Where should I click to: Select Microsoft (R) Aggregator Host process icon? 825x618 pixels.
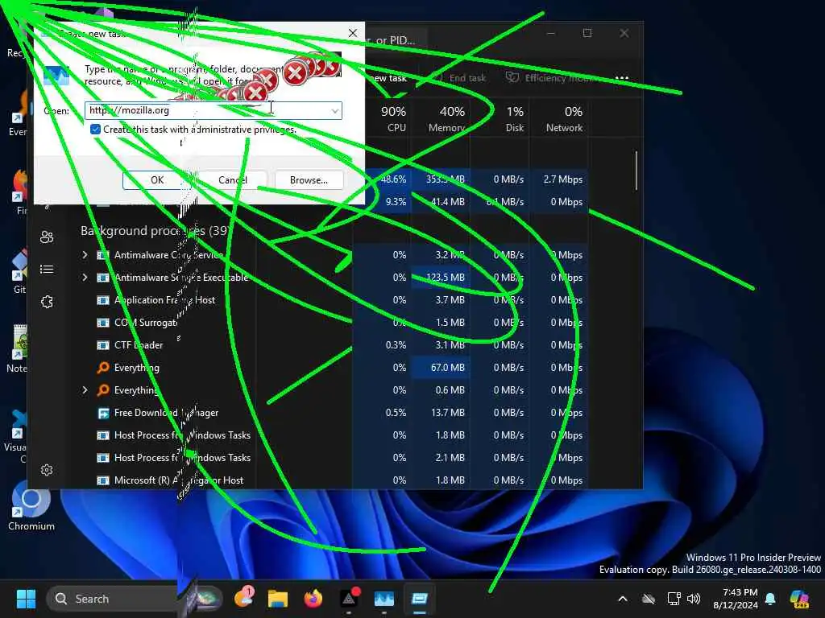[x=103, y=480]
